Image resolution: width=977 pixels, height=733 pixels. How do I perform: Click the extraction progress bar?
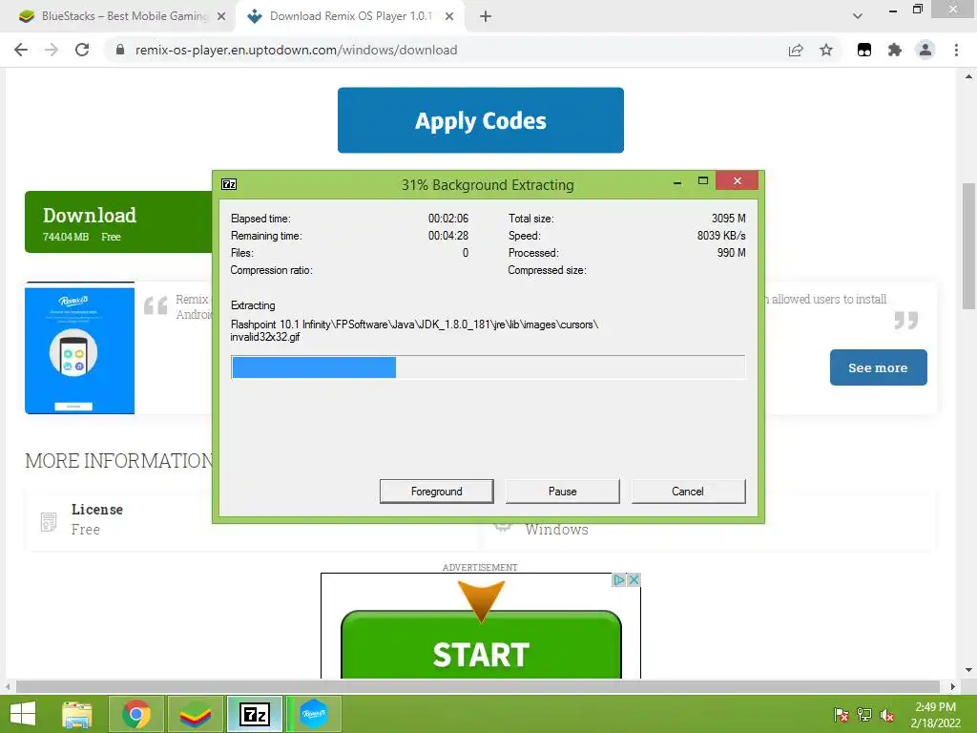coord(488,367)
